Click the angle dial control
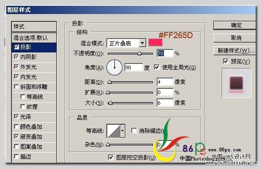The height and width of the screenshot is (169, 262). [x=114, y=68]
